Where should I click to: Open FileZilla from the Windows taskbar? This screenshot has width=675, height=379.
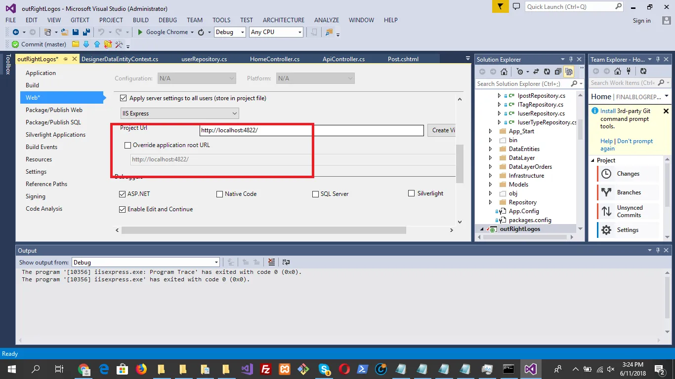[x=265, y=369]
